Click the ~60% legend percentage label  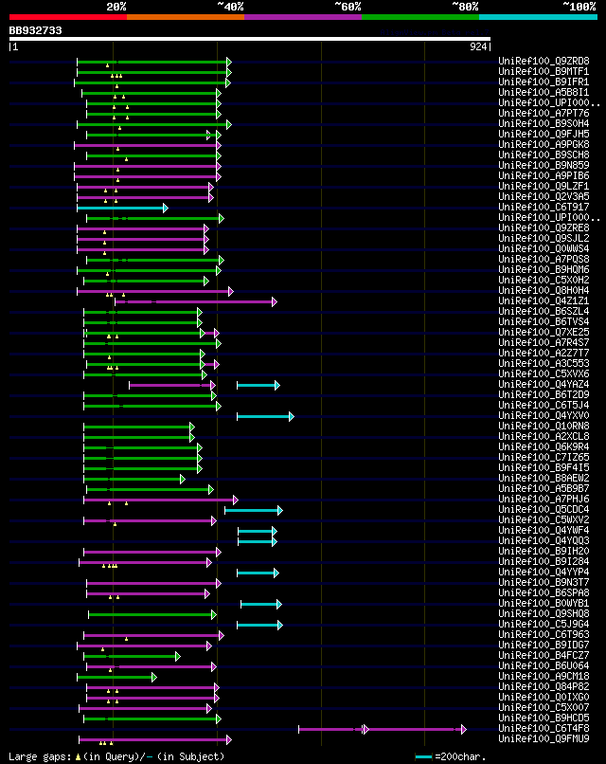[348, 7]
